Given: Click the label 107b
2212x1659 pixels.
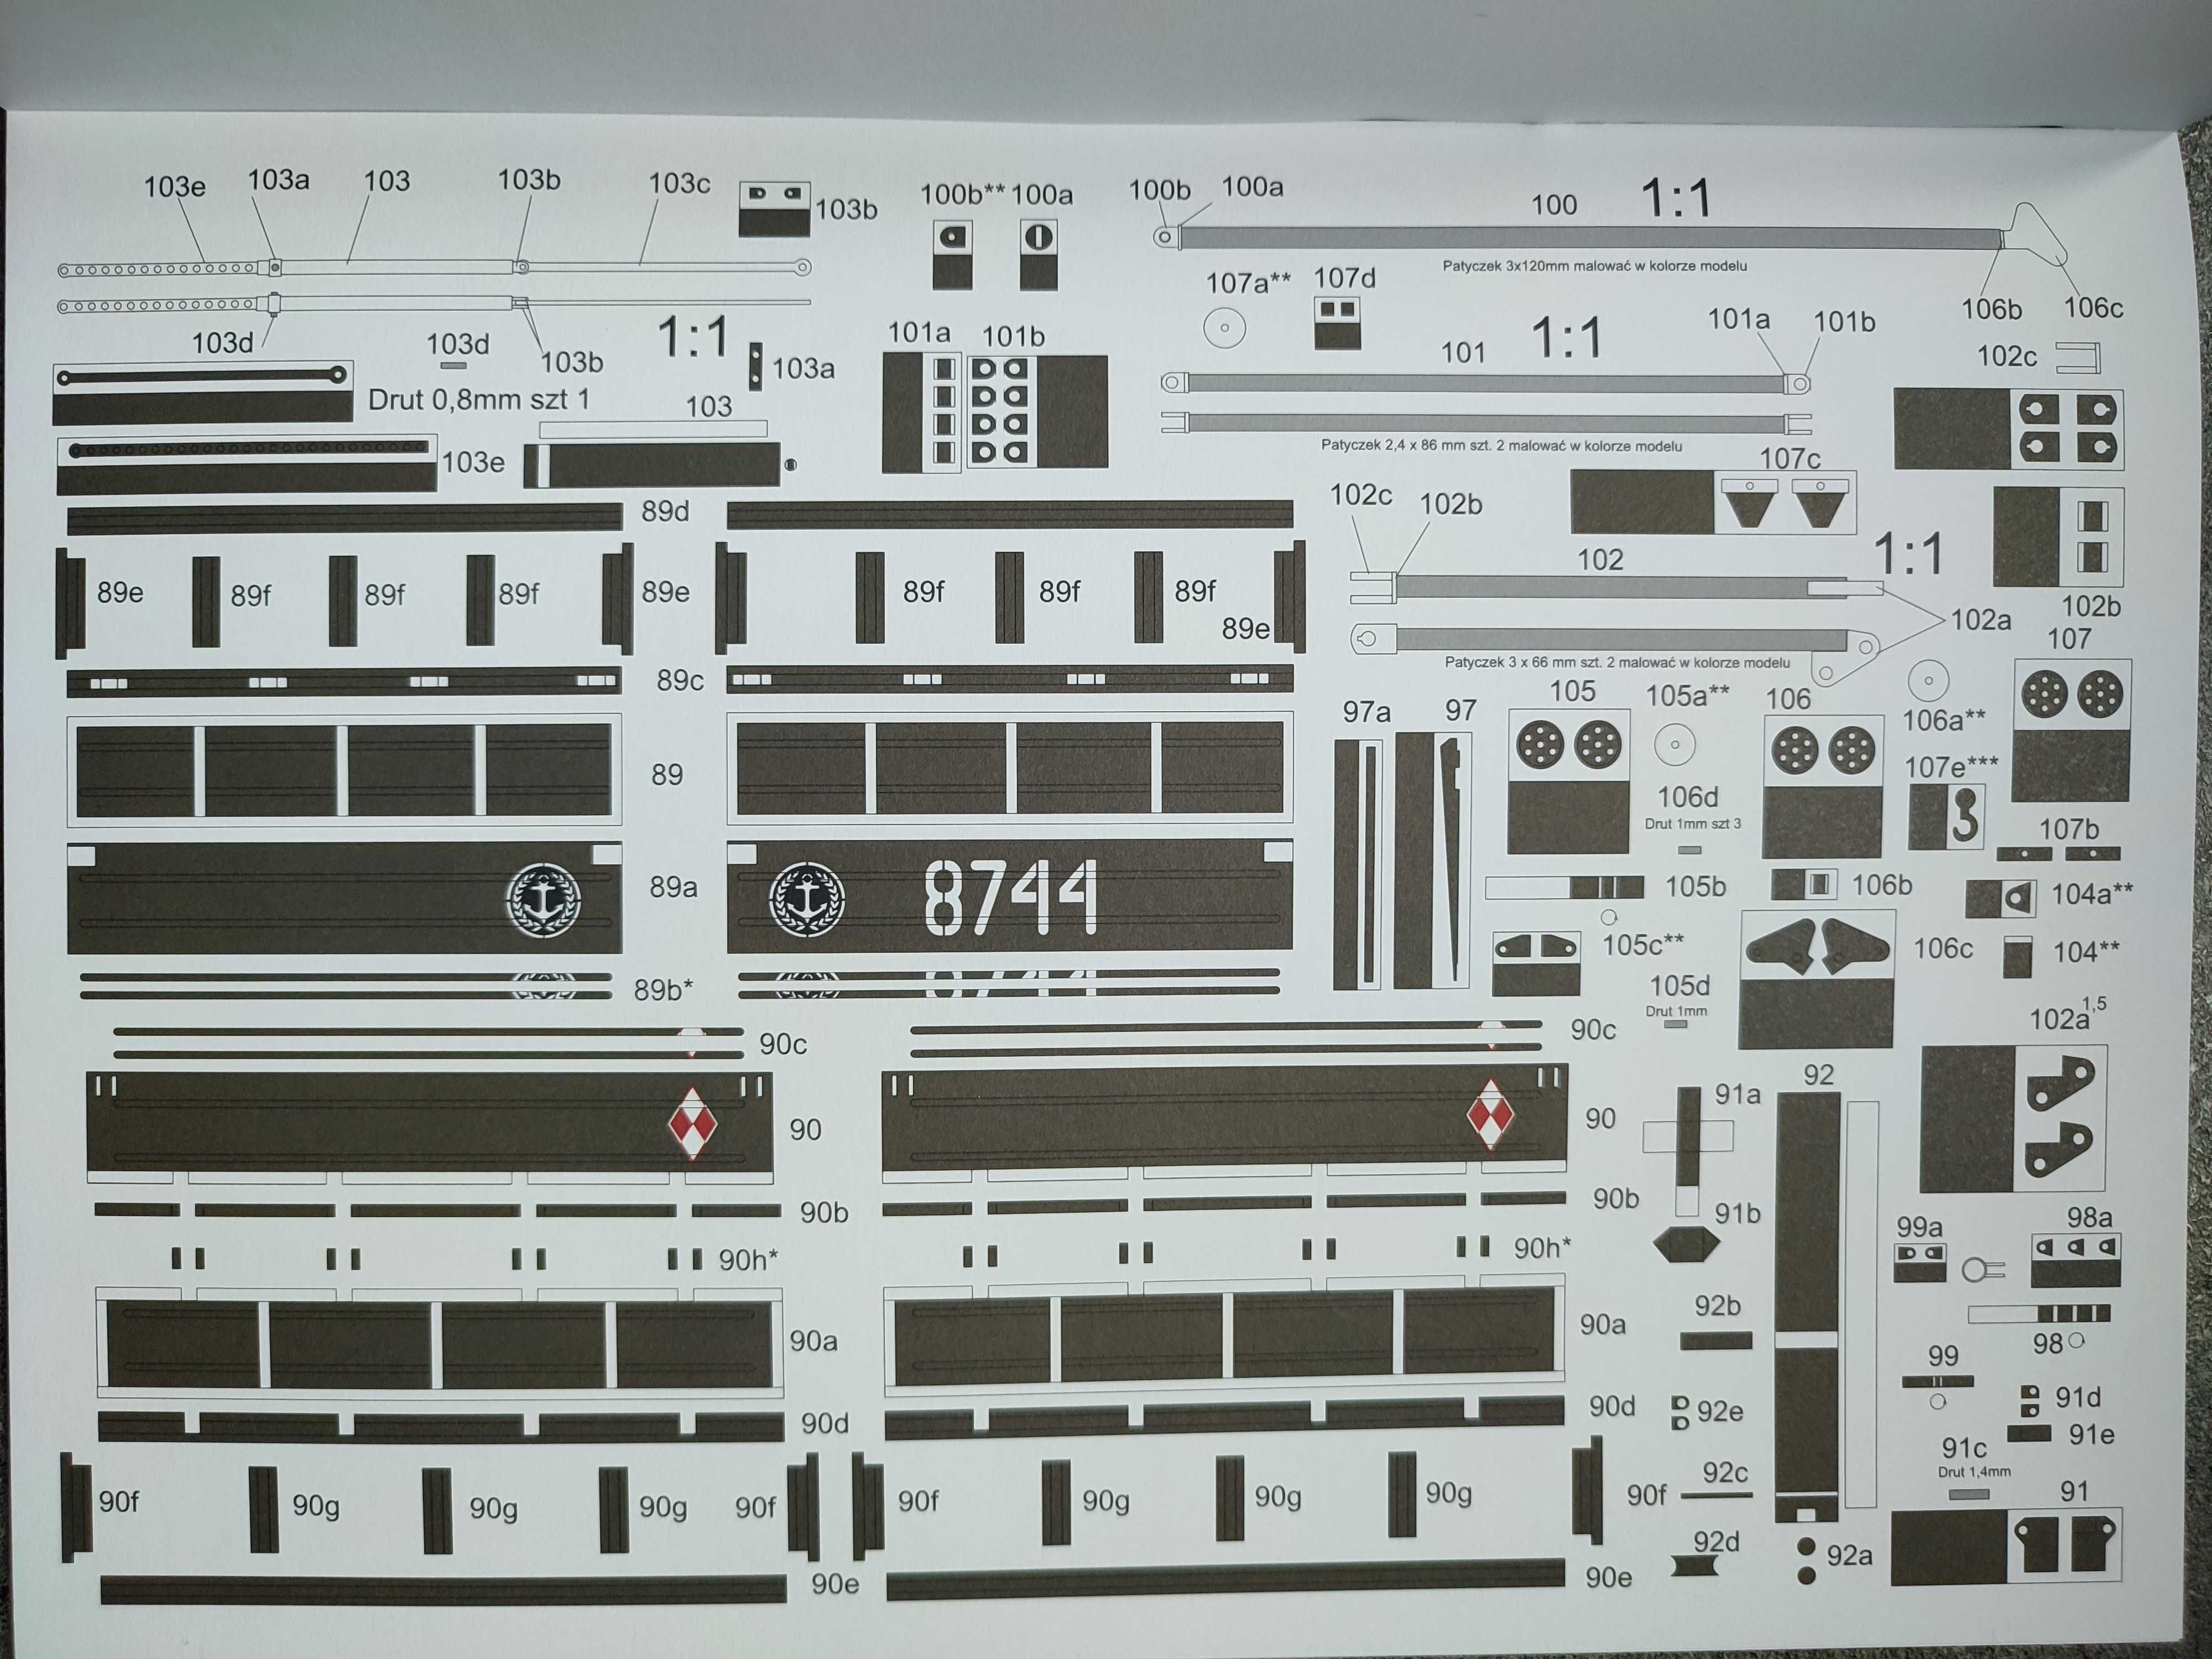Looking at the screenshot, I should [x=2069, y=829].
